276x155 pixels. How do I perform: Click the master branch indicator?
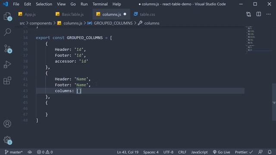pyautogui.click(x=13, y=152)
